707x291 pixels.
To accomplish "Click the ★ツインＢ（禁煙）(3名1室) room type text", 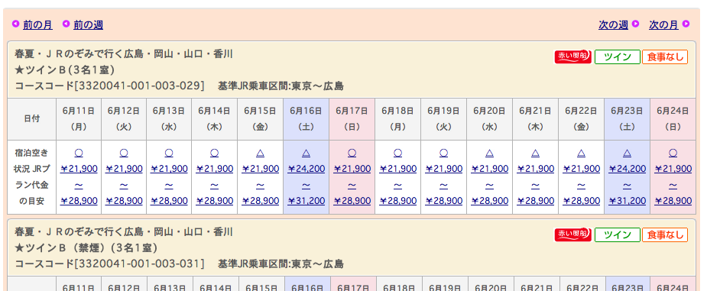I will coord(86,248).
